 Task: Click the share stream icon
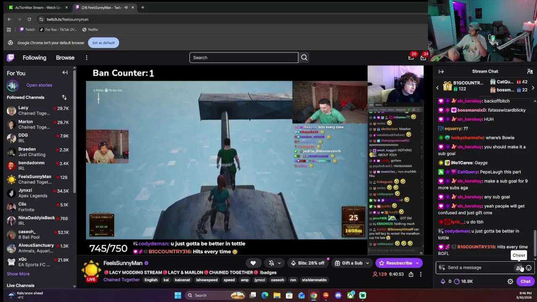[411, 274]
